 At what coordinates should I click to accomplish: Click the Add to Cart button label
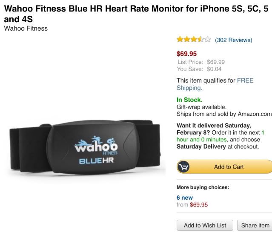[x=229, y=167]
